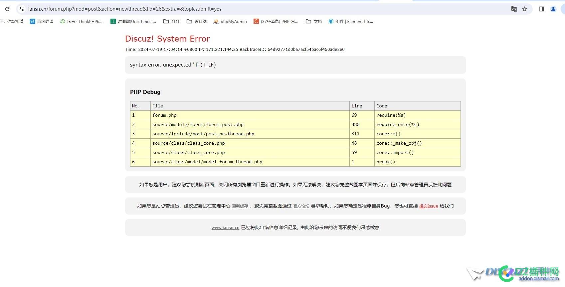Click the model_forum_thread.php file cell
565x287 pixels.
pos(250,162)
